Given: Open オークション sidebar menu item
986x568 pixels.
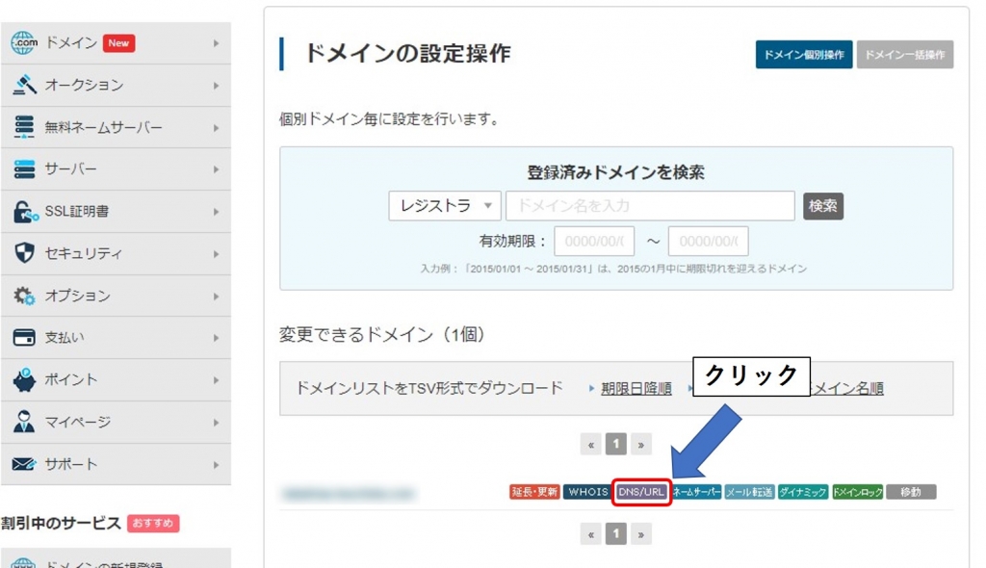Looking at the screenshot, I should tap(116, 85).
